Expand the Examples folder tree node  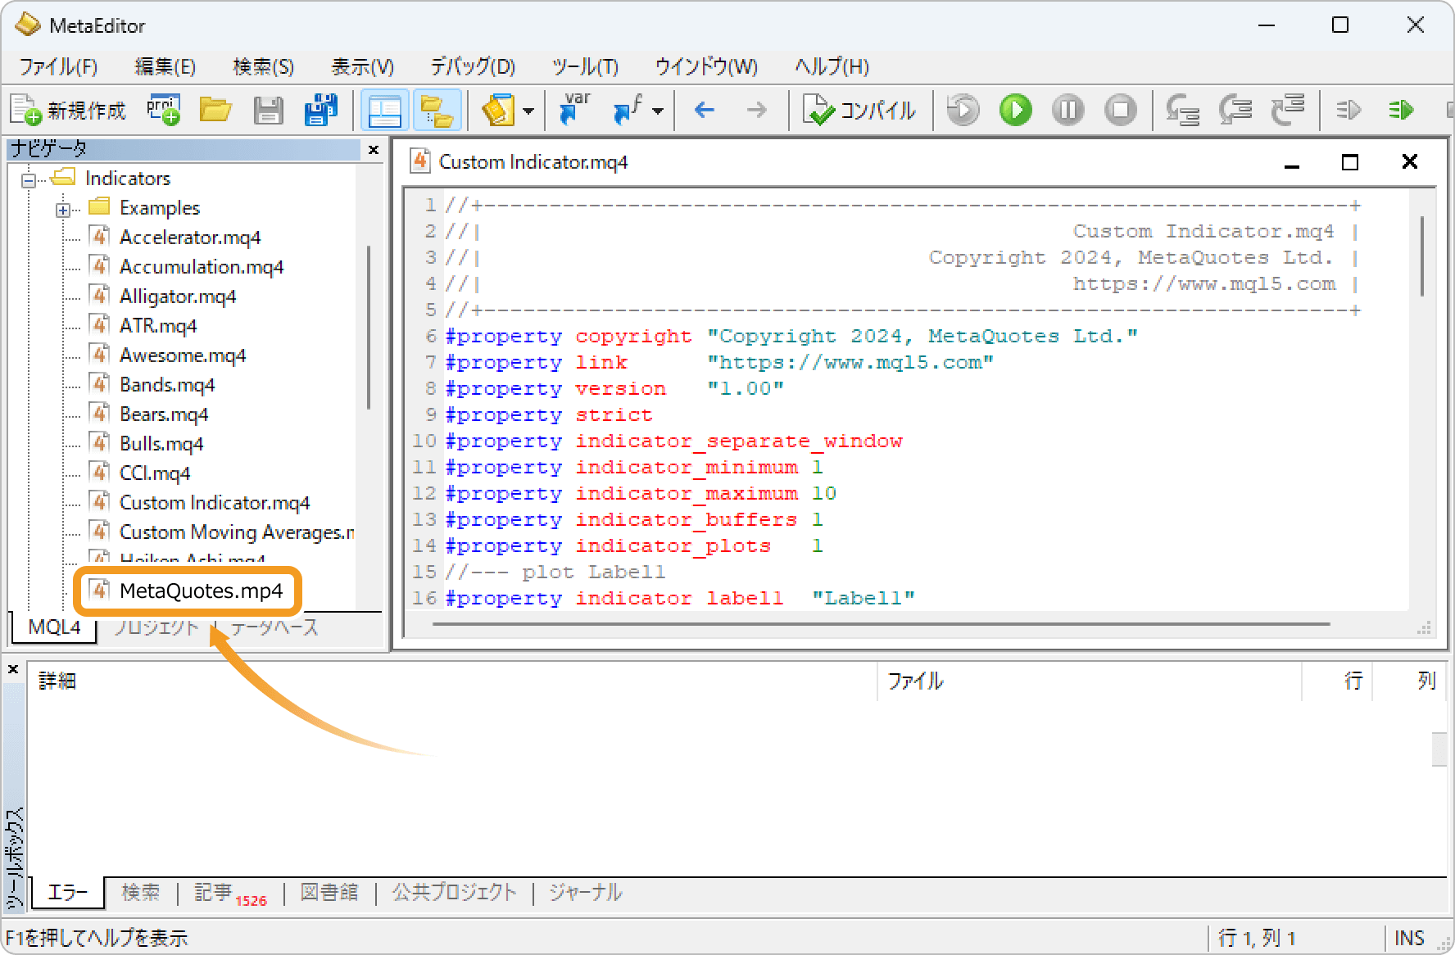63,210
